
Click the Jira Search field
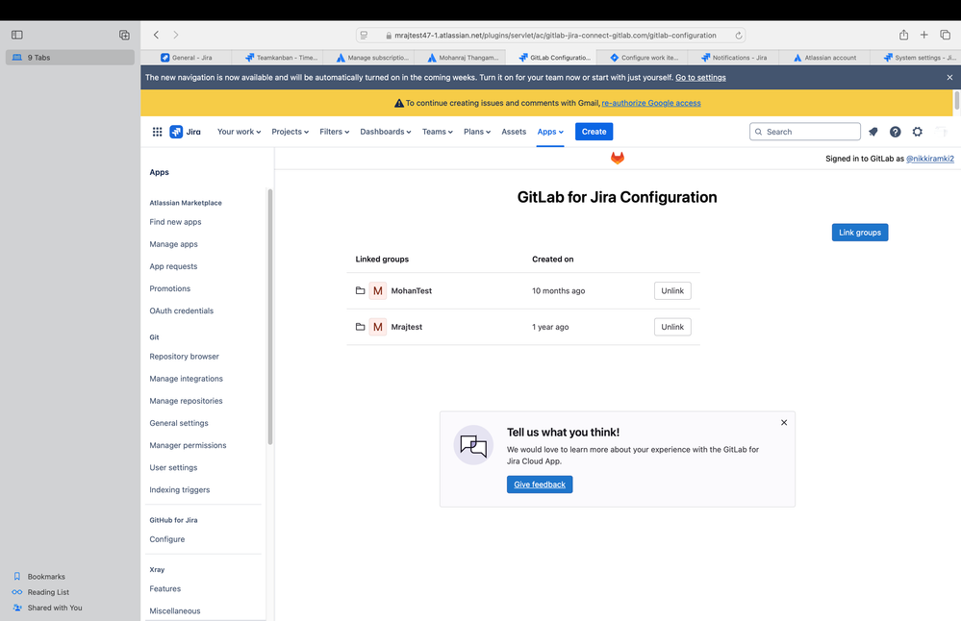(x=805, y=132)
